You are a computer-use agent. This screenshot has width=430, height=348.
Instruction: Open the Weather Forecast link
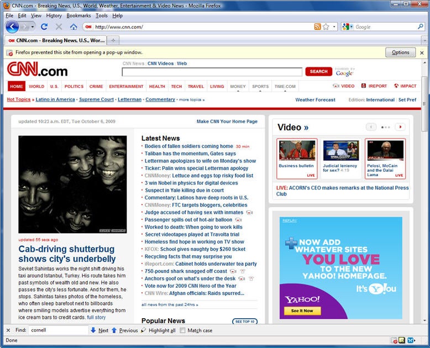click(316, 100)
